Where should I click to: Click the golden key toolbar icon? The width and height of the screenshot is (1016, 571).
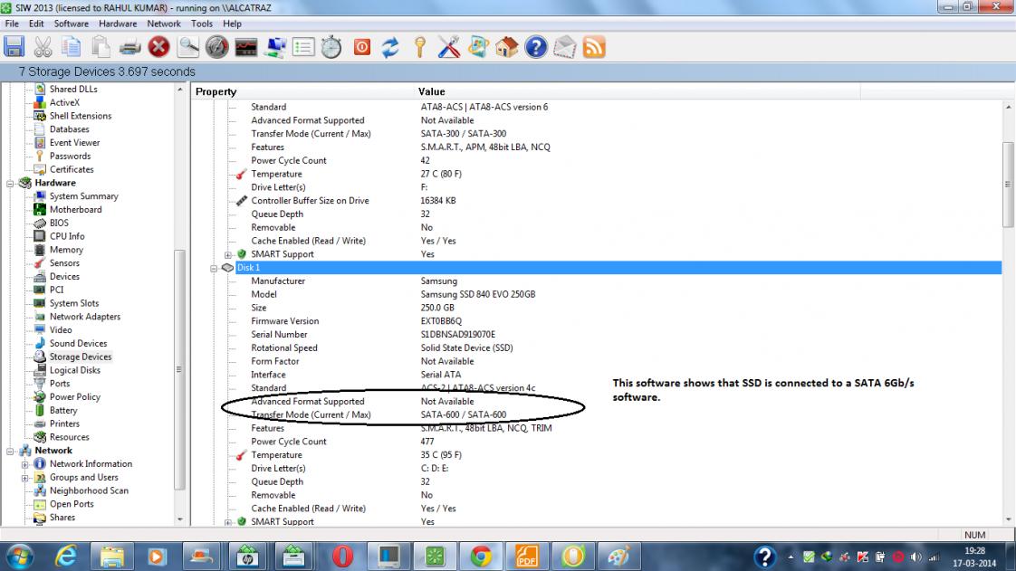coord(419,47)
